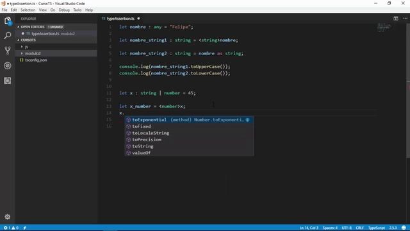Collapse the CURSOTS folder section
410x231 pixels.
point(56,40)
